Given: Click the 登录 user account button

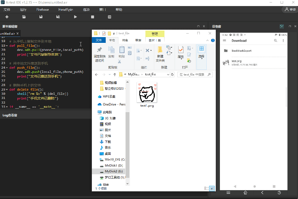Looking at the screenshot, I should click(x=290, y=9).
